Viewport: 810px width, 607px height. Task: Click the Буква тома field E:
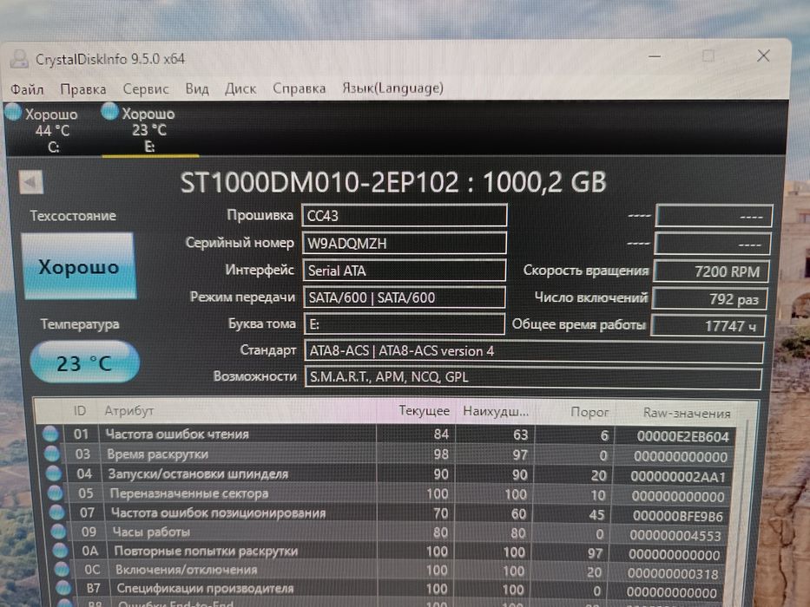[404, 324]
